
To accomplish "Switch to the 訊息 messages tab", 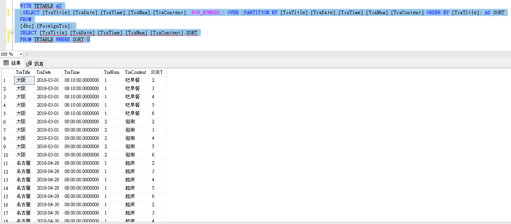I will pyautogui.click(x=35, y=64).
